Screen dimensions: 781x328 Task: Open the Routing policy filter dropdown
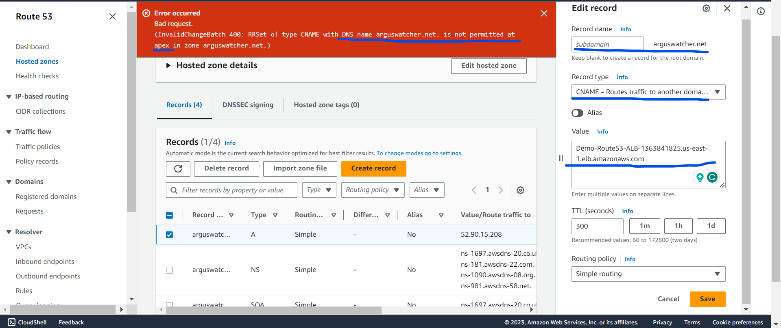click(373, 190)
